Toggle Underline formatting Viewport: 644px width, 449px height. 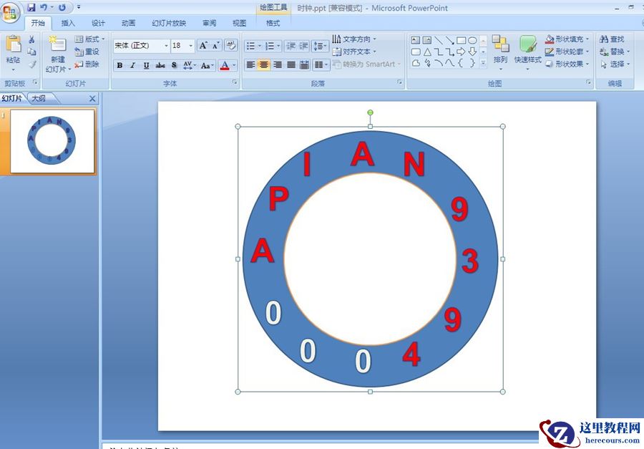(x=146, y=65)
